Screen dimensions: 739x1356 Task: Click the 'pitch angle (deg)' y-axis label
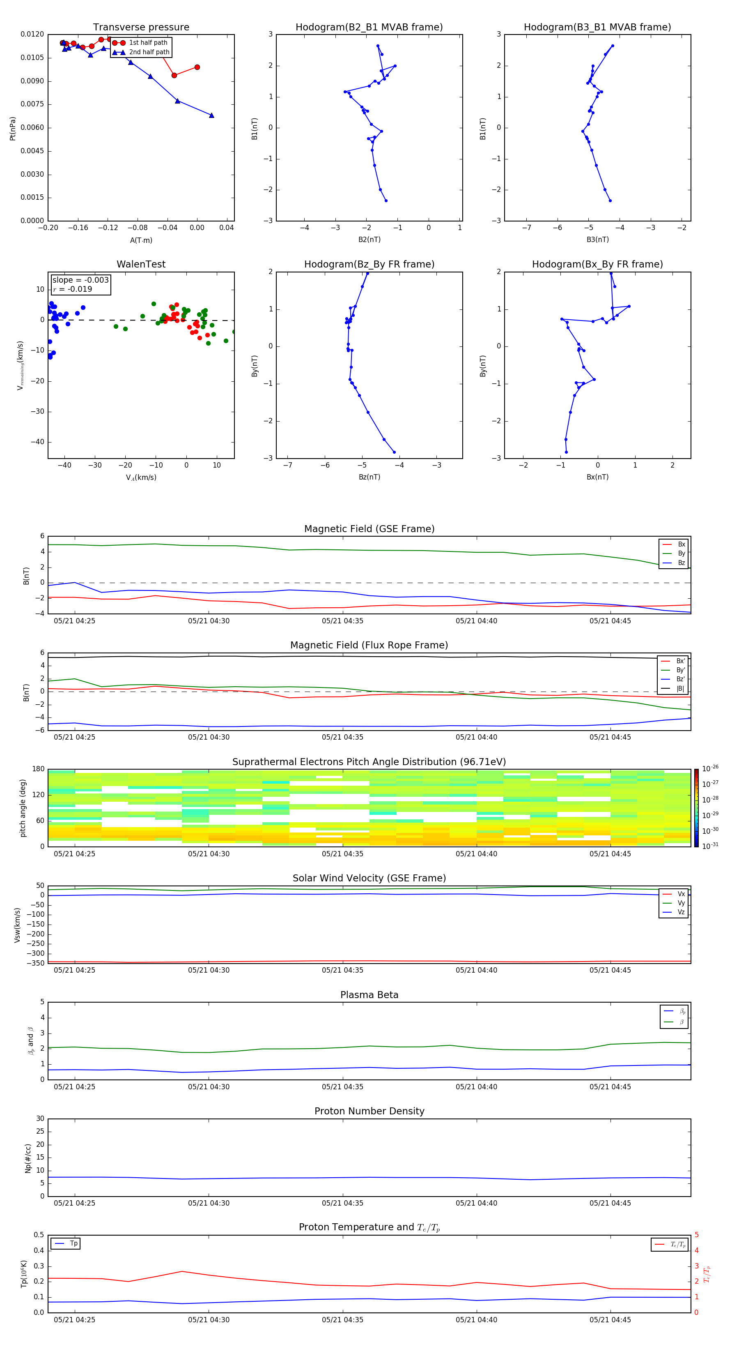23,808
